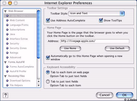Viewport: 137px width, 101px height.
Task: Click the bullet icon beside Java
Action: [7, 34]
